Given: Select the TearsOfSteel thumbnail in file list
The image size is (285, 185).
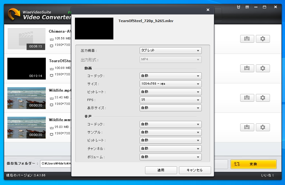Looking at the screenshot, I should coord(27,69).
